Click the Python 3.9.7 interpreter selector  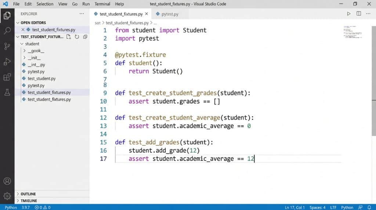[x=17, y=207]
